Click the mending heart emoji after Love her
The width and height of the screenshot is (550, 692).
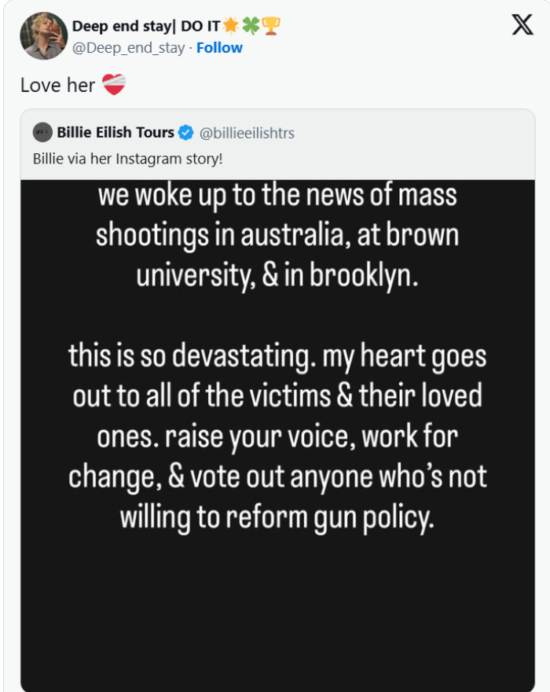click(112, 85)
